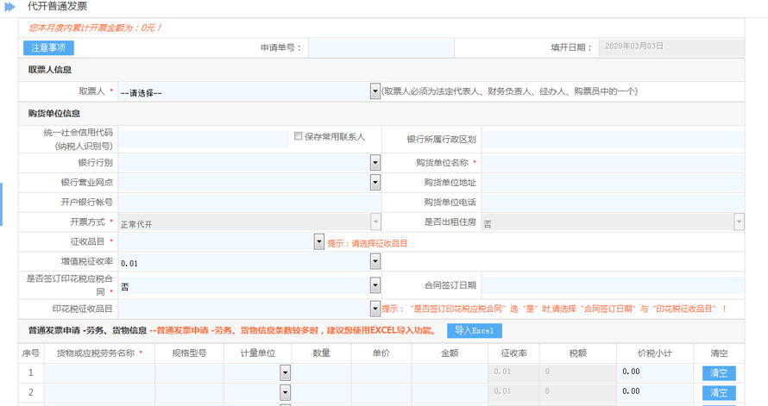
Task: Click the 购货单位名称 input field
Action: coord(613,162)
